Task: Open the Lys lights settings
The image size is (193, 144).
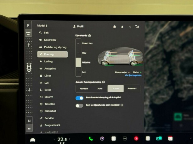Action: coord(44,83)
